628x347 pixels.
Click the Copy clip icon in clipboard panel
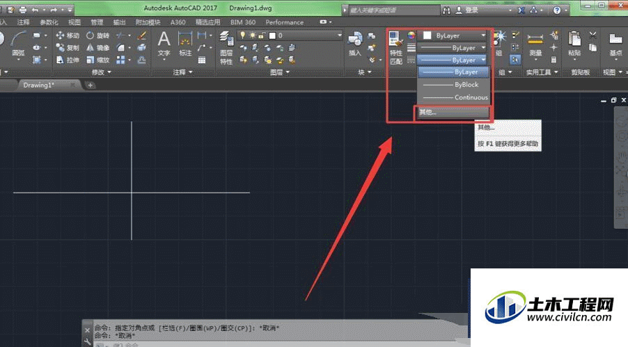(x=592, y=47)
